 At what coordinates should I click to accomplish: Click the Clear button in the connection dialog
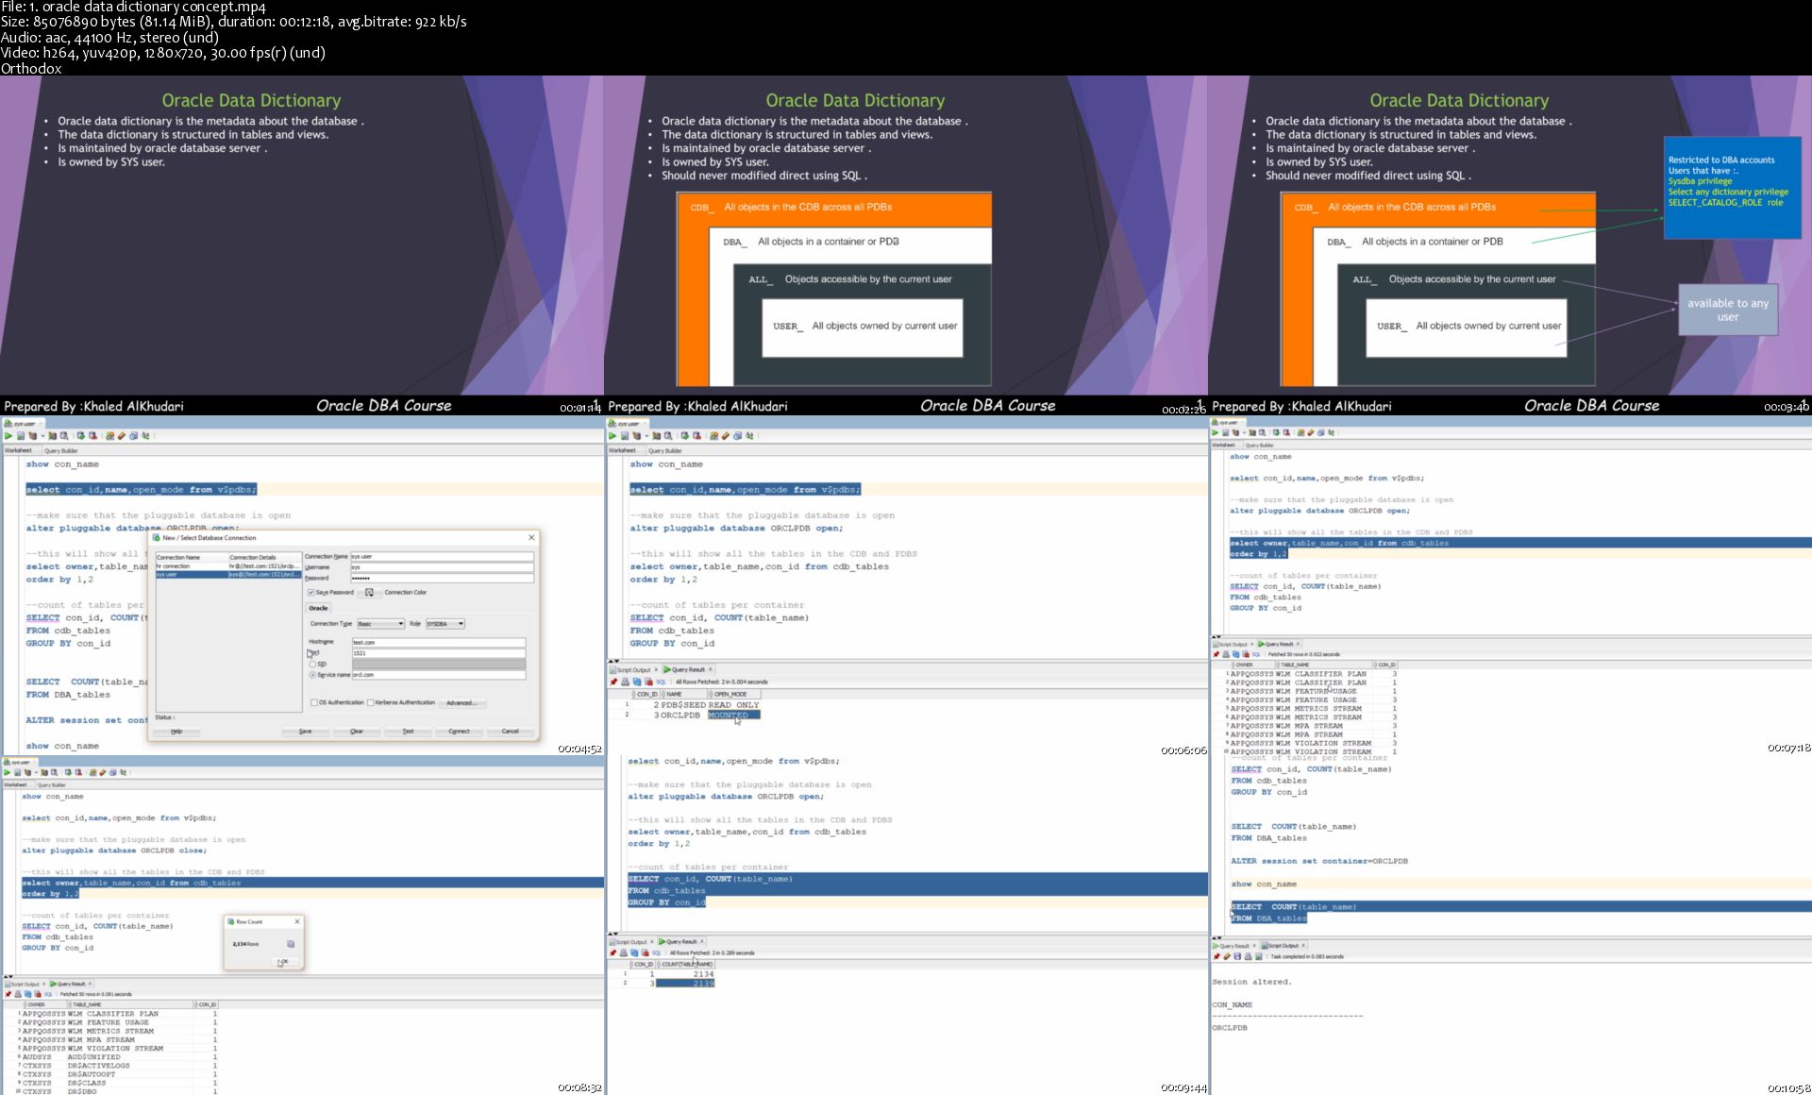(357, 731)
